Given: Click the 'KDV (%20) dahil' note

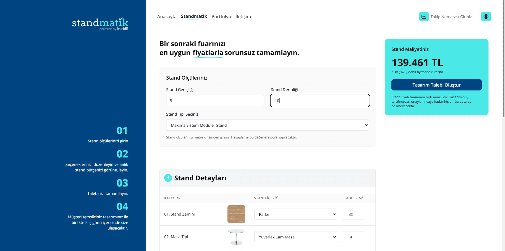Looking at the screenshot, I should (x=418, y=72).
